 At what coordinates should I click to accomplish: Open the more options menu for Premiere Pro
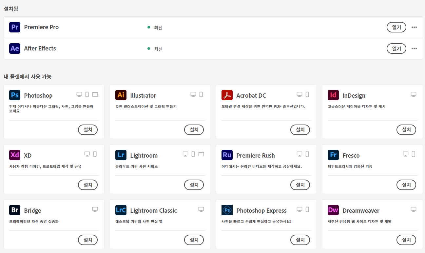tap(414, 27)
